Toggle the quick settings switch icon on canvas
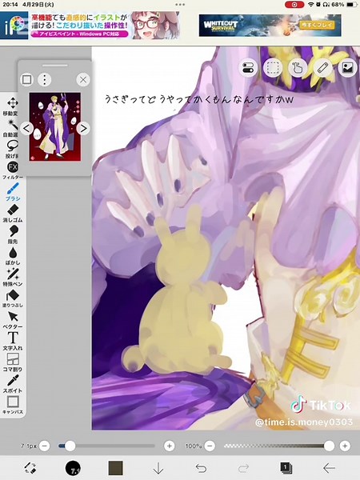Image resolution: width=360 pixels, height=480 pixels. [x=248, y=67]
